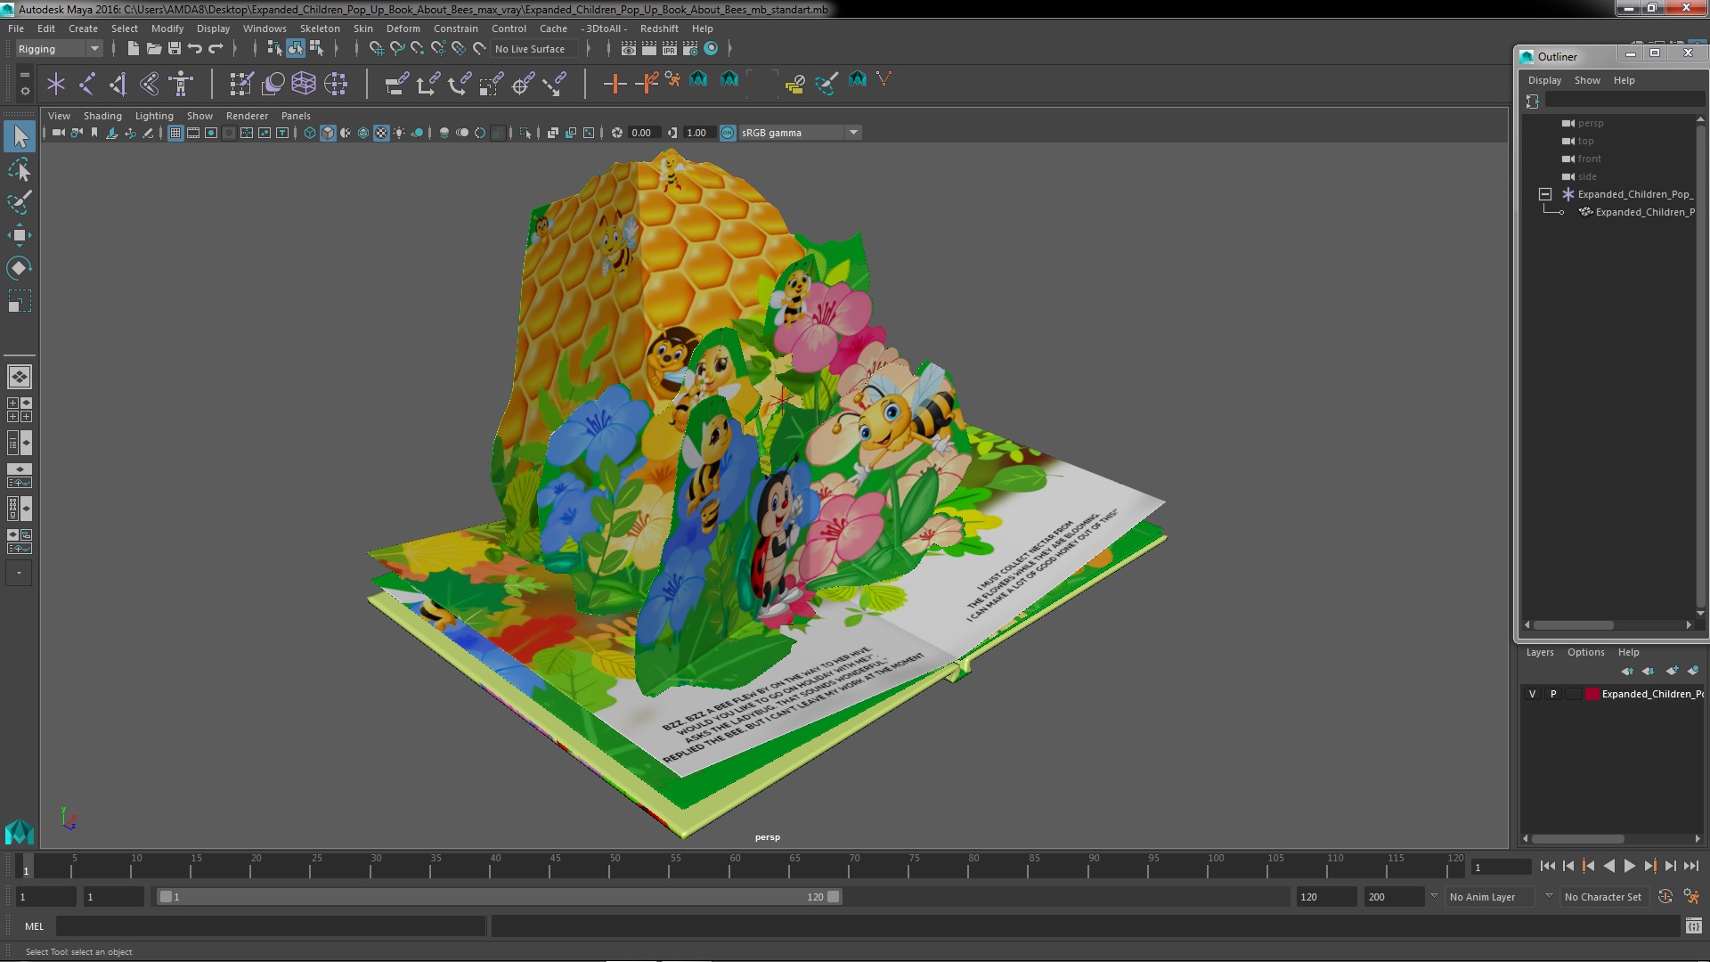Save the scene with disk icon

pos(174,49)
